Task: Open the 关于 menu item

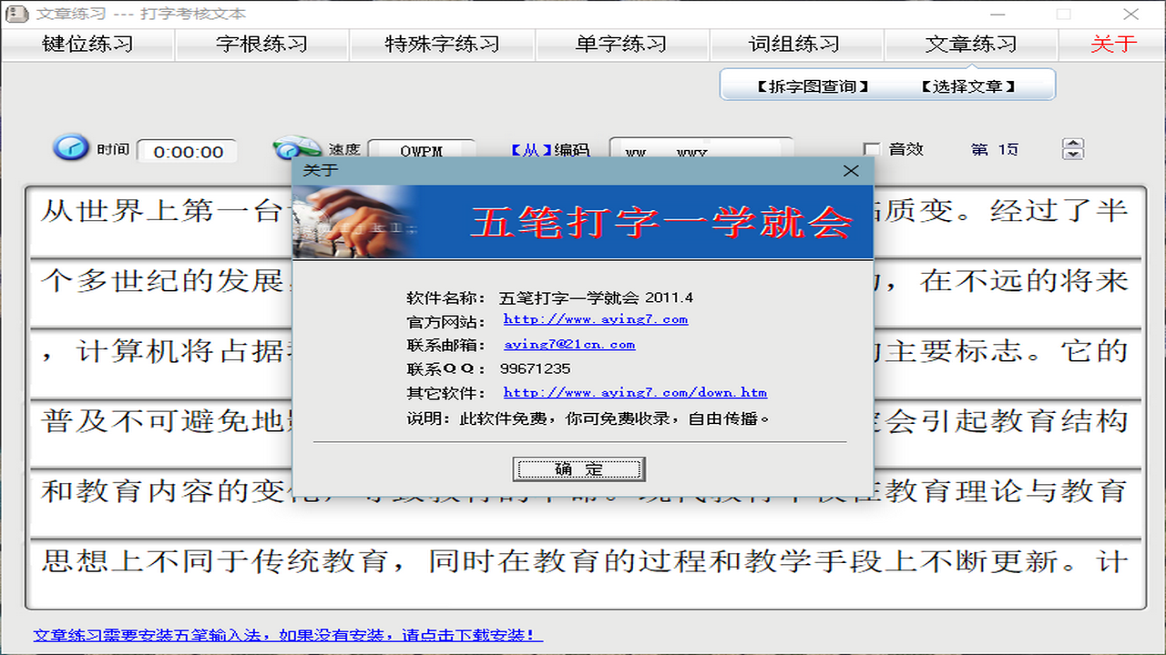Action: click(x=1110, y=42)
